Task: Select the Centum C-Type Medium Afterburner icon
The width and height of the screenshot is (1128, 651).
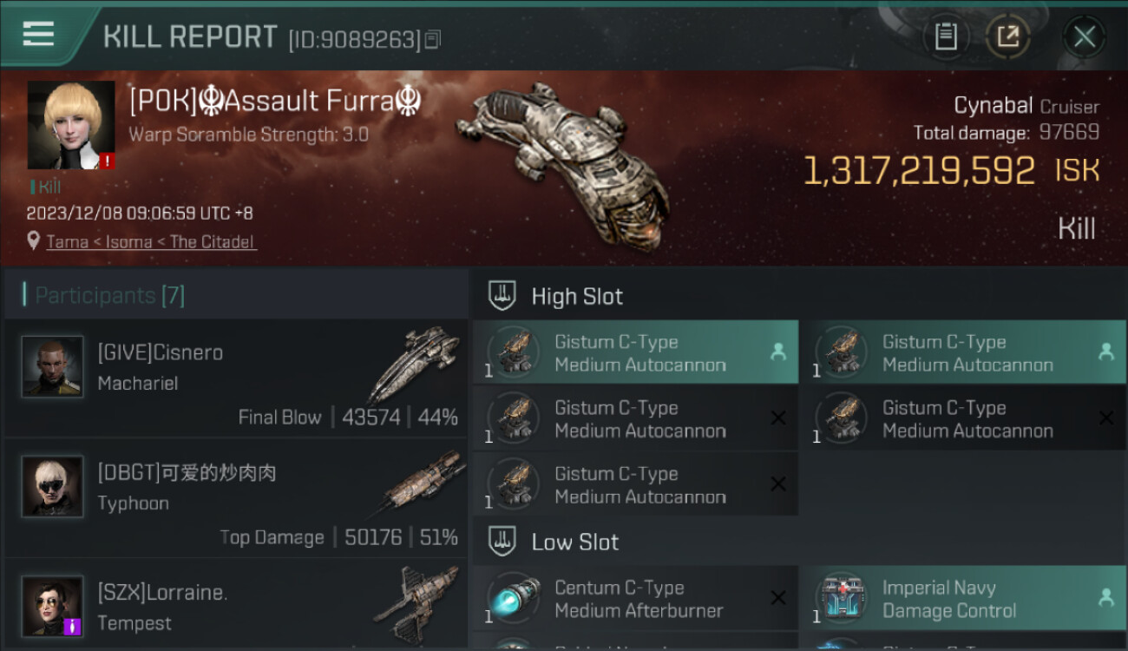Action: click(x=514, y=598)
